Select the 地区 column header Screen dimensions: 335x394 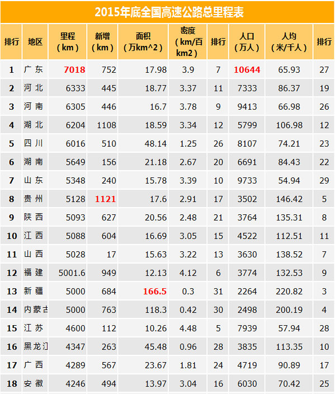tap(35, 42)
